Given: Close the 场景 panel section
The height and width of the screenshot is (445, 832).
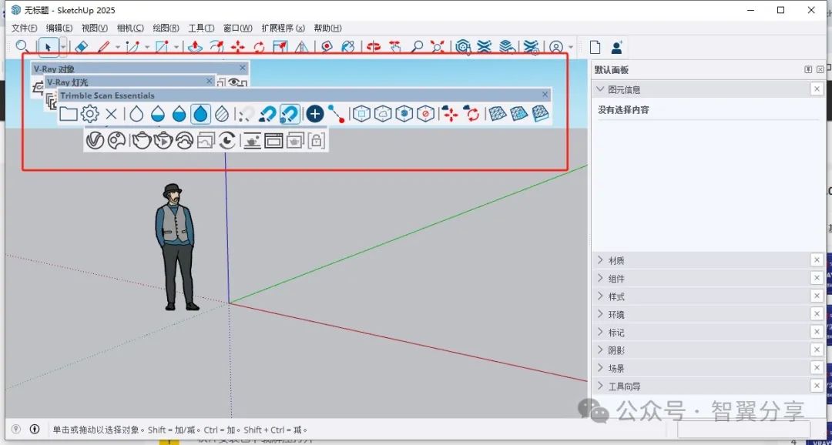Looking at the screenshot, I should coord(817,367).
